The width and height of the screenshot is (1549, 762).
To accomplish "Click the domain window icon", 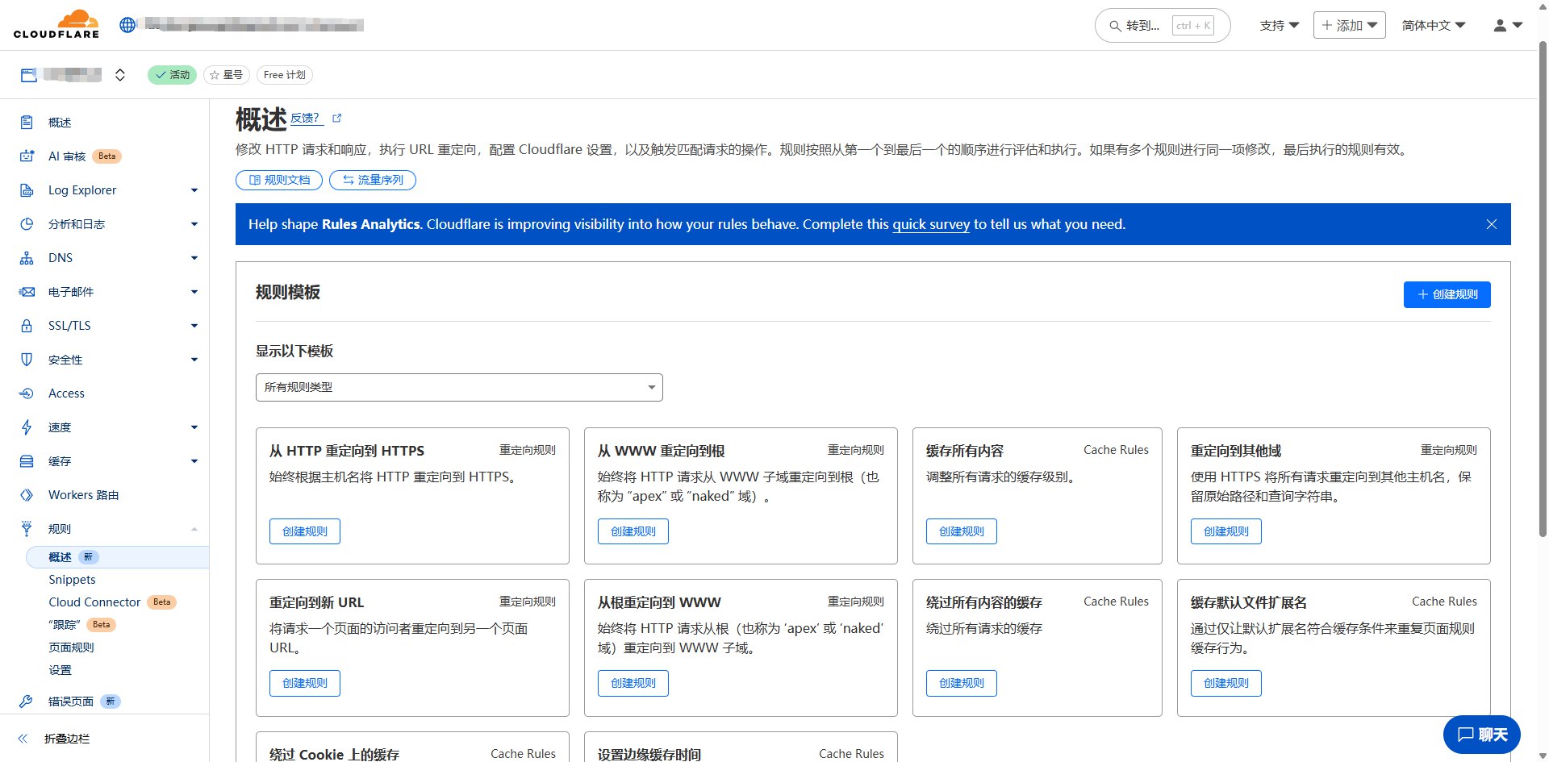I will (28, 75).
